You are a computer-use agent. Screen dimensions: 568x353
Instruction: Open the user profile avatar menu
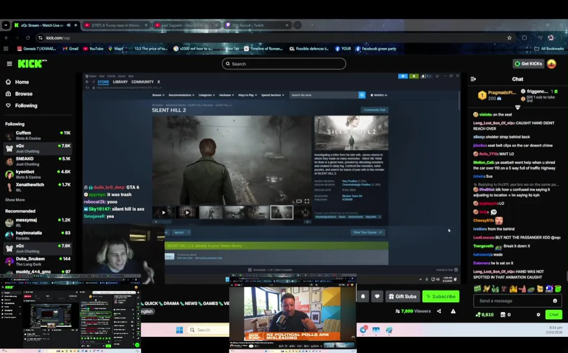[x=551, y=64]
